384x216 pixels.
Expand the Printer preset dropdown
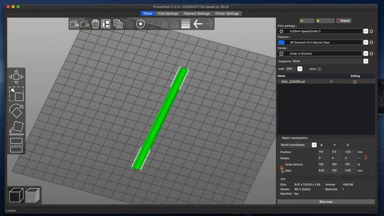365,53
